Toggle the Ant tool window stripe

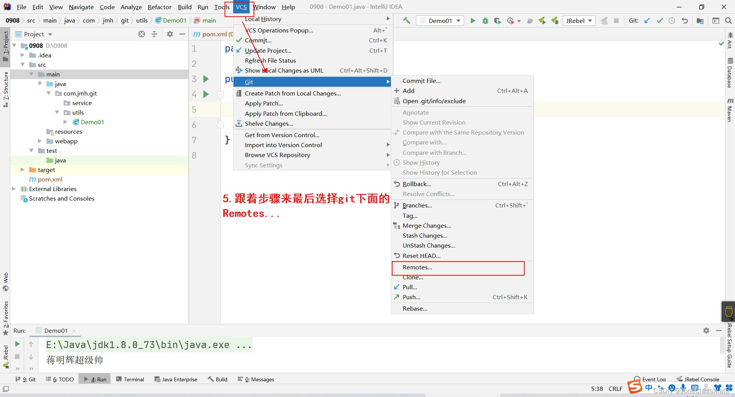click(x=730, y=41)
